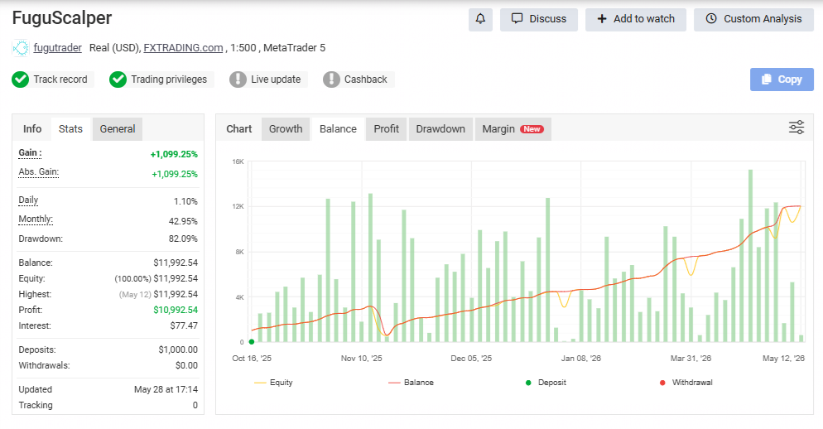The height and width of the screenshot is (429, 823).
Task: Open the Growth chart tab
Action: click(286, 128)
